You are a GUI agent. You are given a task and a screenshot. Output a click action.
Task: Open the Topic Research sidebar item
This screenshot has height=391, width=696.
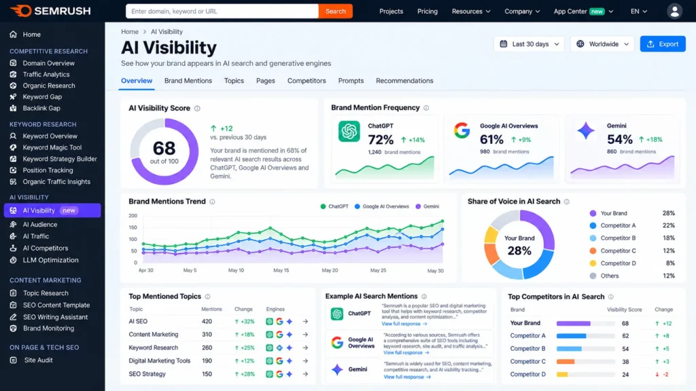(x=46, y=293)
